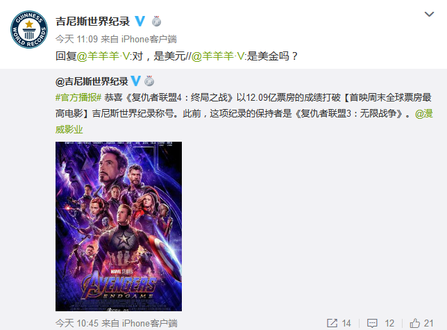Like the quoted post via thumbs-up icon

pyautogui.click(x=415, y=323)
